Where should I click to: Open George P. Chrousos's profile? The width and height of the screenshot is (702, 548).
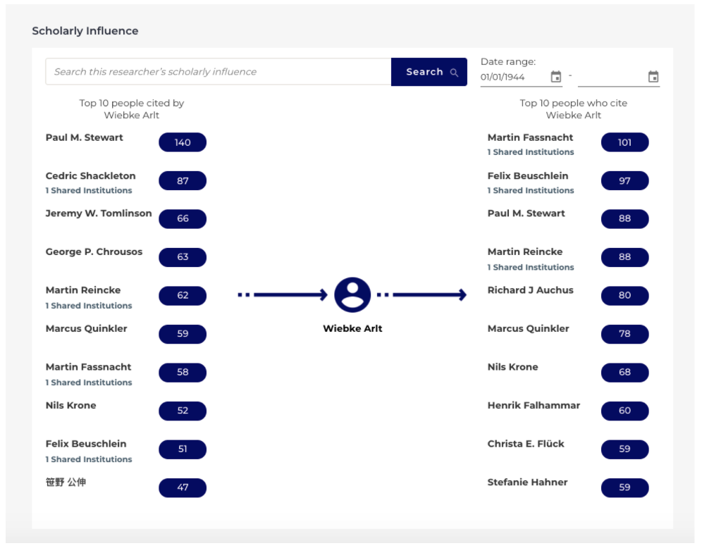[94, 252]
